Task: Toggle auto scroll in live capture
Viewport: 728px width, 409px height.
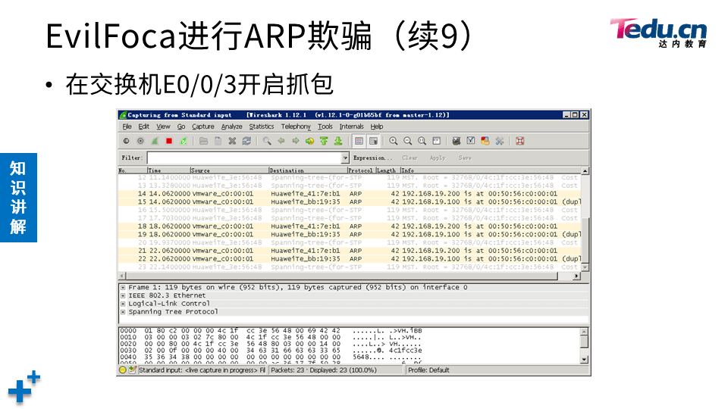Action: pyautogui.click(x=373, y=141)
